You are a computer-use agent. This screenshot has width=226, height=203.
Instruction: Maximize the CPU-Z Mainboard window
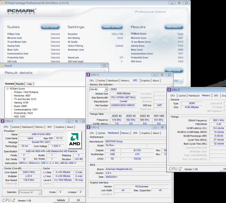click(162, 128)
